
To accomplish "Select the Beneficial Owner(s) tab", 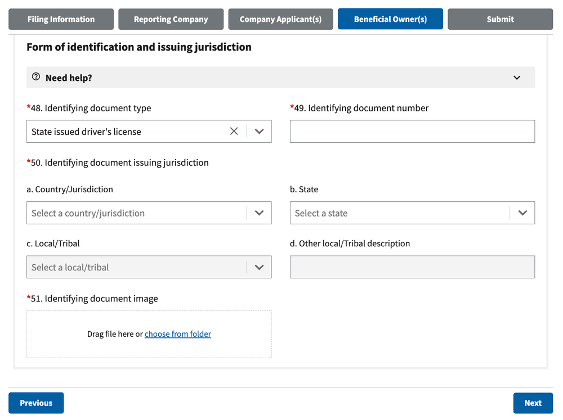I will [390, 19].
